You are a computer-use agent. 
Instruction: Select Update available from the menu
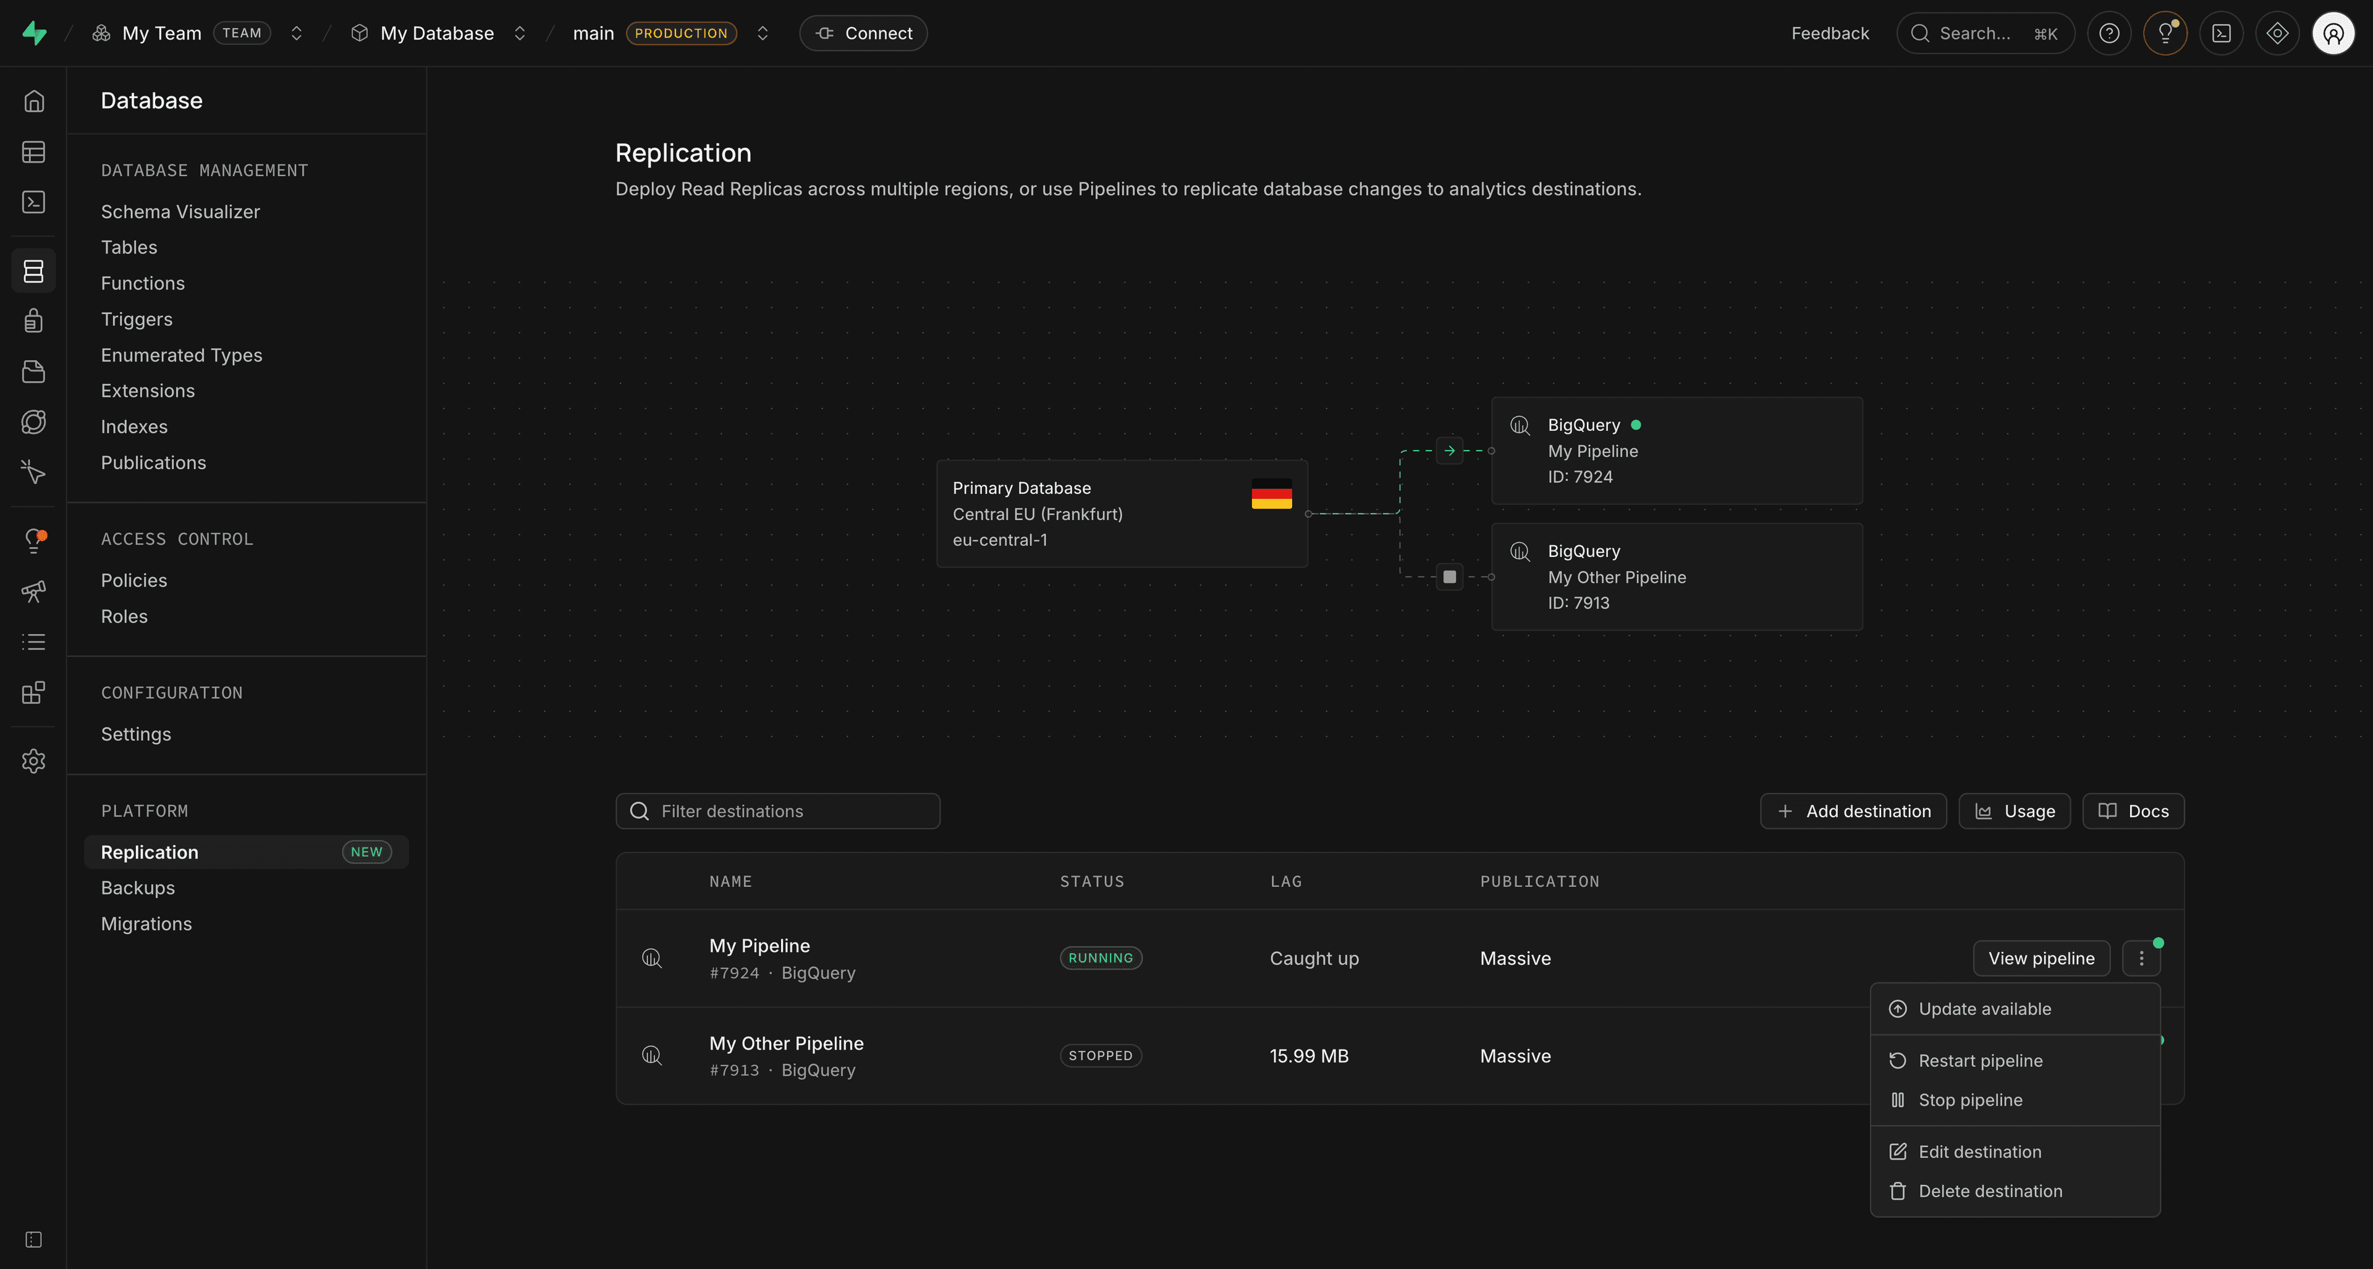(x=2015, y=1009)
